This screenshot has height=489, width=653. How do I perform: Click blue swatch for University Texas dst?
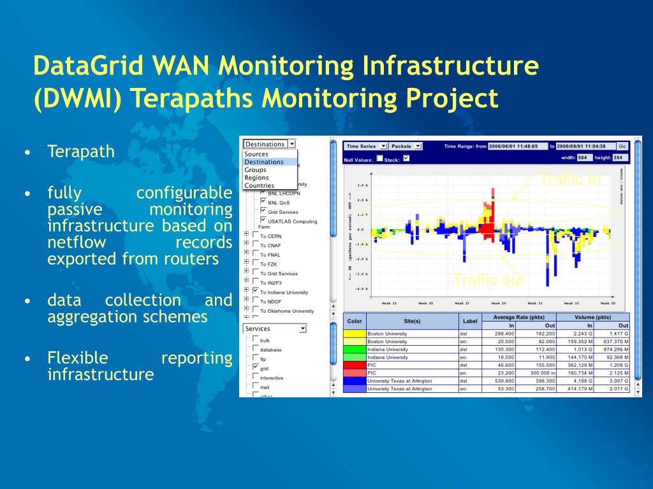coord(355,381)
